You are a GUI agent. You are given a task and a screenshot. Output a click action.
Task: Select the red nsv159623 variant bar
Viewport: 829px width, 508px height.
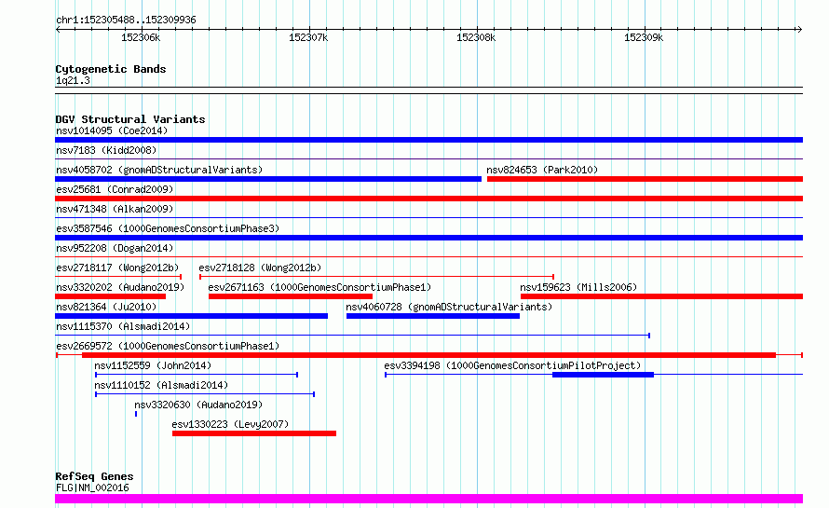point(662,296)
